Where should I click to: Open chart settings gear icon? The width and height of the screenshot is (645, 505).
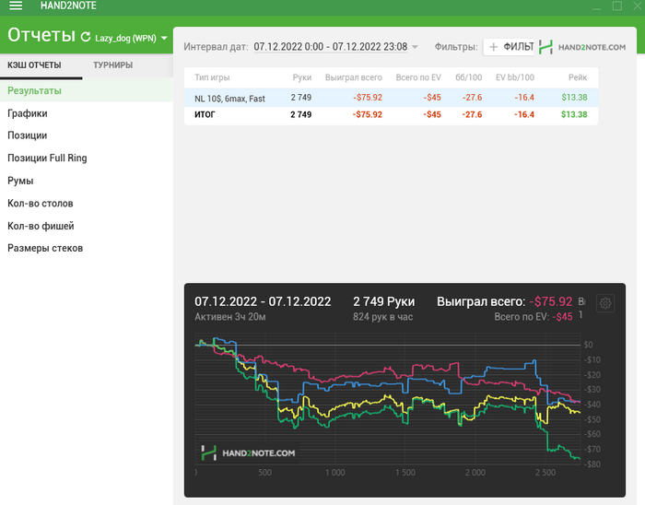pos(605,303)
